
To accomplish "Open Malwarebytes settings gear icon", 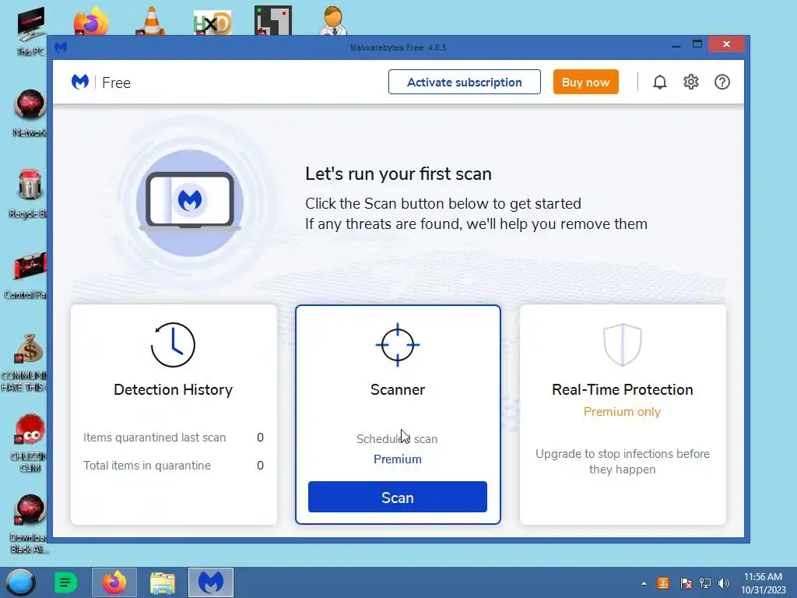I will click(x=691, y=82).
